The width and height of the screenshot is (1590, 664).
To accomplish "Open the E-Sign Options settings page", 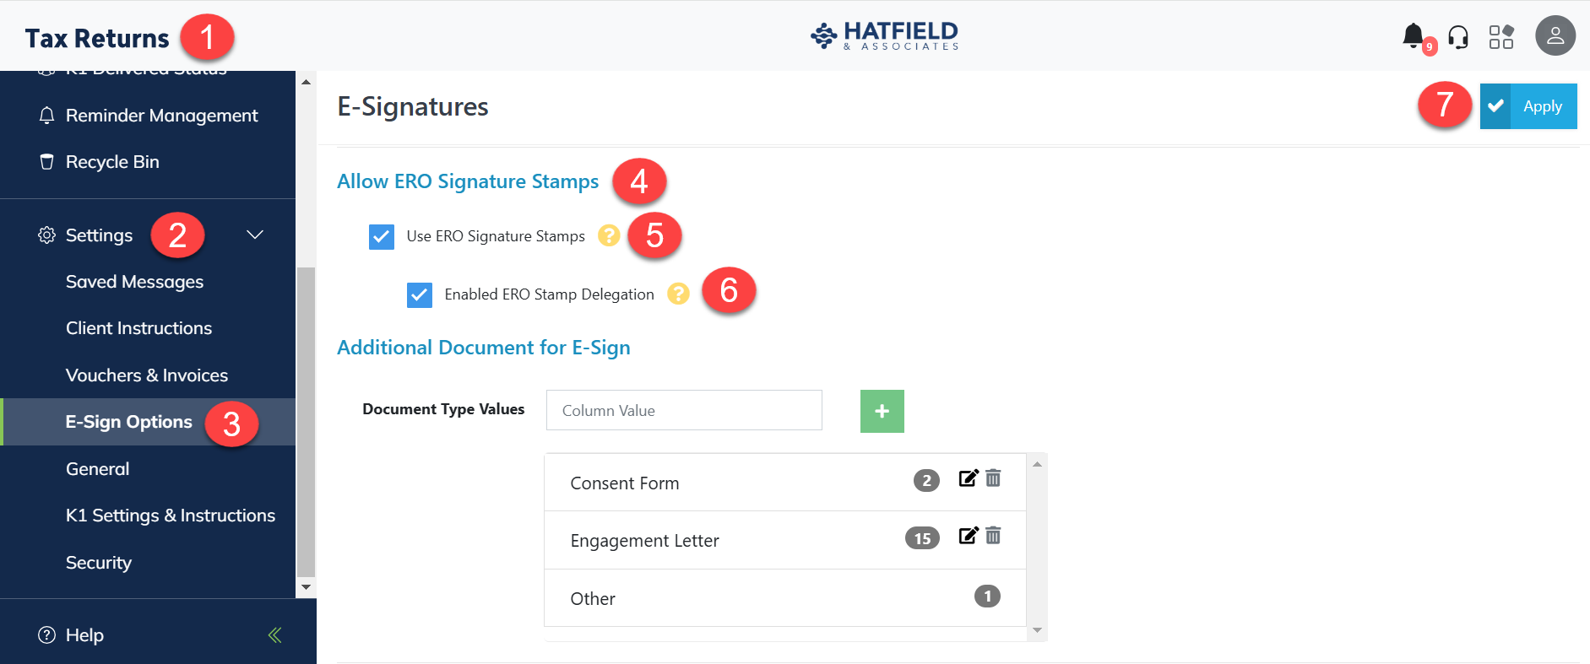I will (x=129, y=422).
